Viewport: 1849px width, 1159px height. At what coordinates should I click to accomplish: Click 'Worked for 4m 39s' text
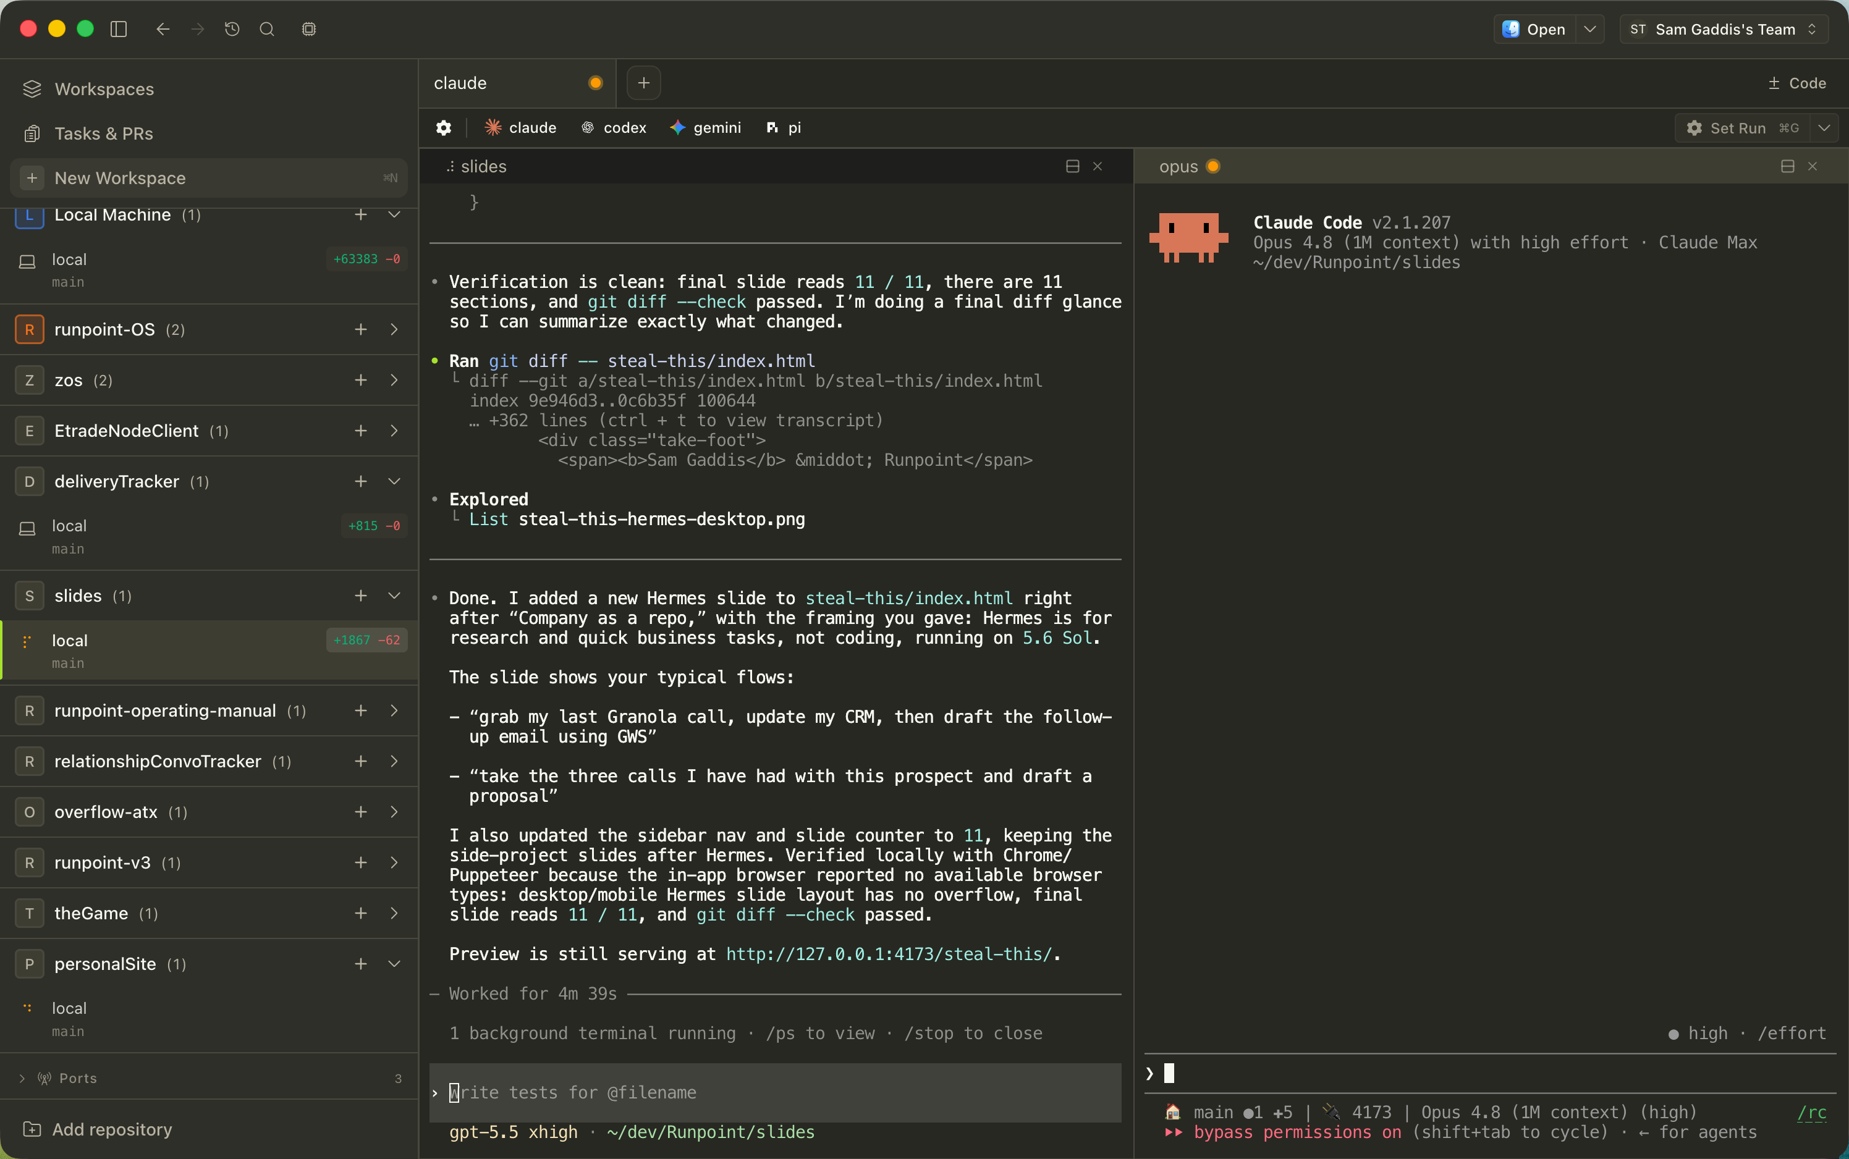point(533,993)
